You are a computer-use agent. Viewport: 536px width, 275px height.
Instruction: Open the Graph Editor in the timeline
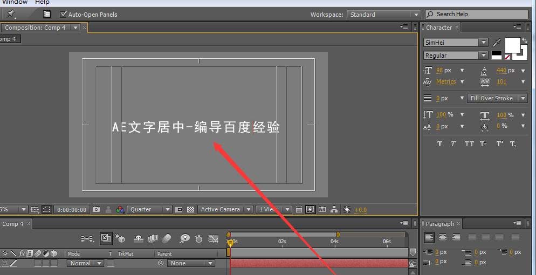coord(214,238)
